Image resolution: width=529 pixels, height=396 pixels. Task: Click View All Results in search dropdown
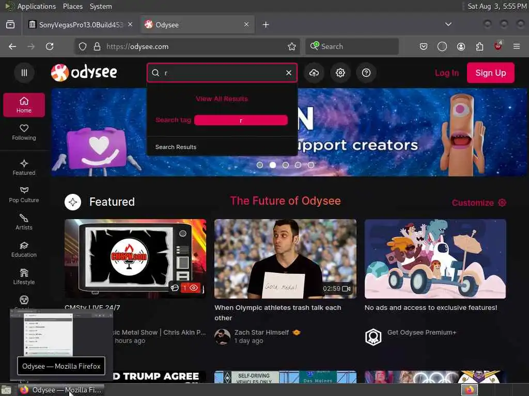222,98
